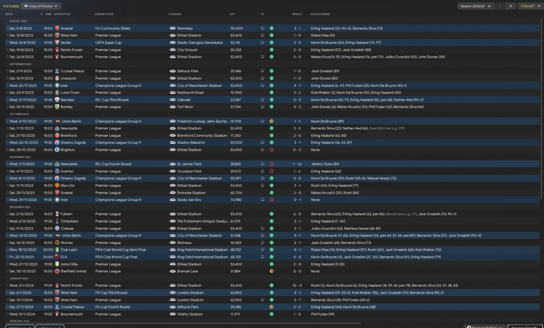Screen dimensions: 544x328
Task: Toggle the tick circle beside Sat, 2/12/2023
Action: pos(7,214)
